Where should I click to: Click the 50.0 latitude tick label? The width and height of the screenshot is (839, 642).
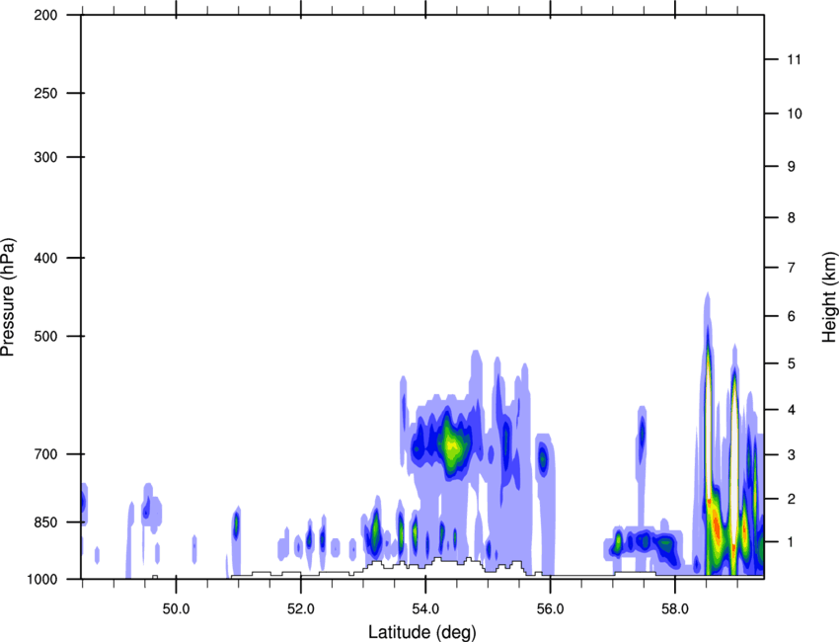[176, 609]
